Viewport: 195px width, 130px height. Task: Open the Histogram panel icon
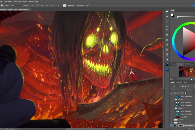coord(167,17)
